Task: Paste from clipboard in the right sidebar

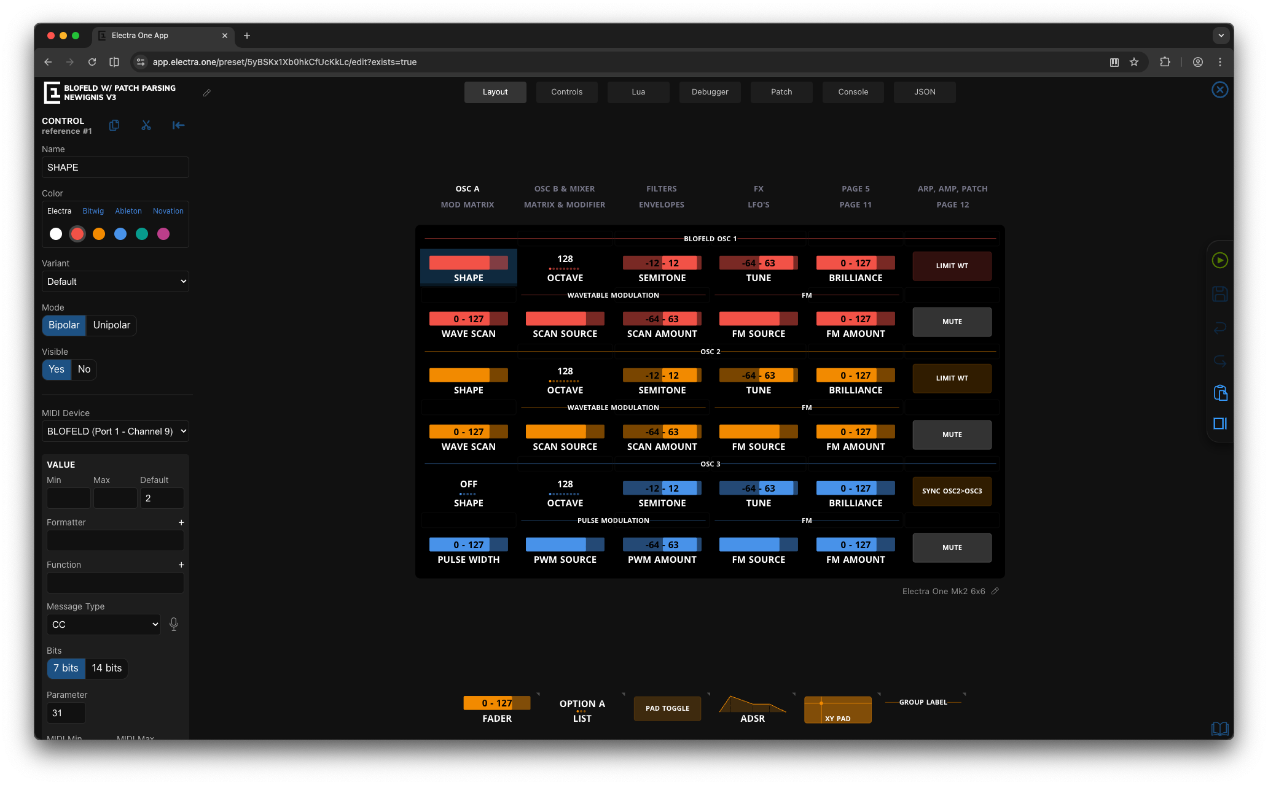Action: (1220, 393)
